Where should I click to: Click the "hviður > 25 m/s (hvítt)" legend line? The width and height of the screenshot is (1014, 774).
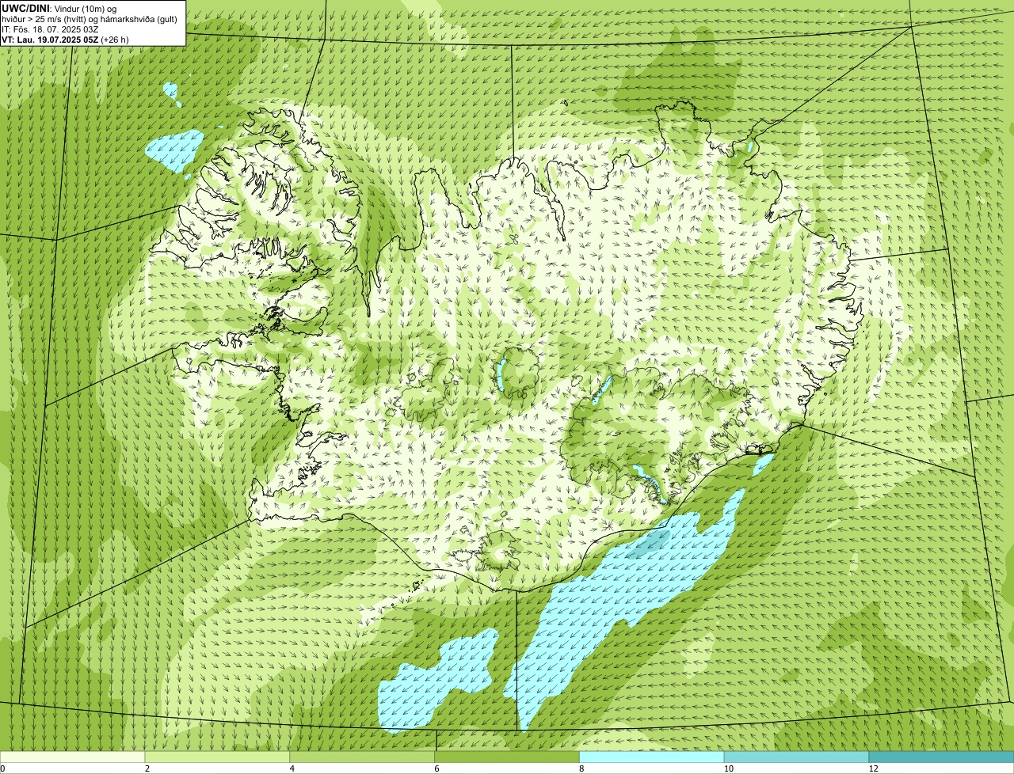coord(90,18)
